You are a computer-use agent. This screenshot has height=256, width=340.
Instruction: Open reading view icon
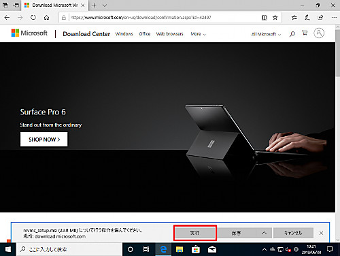pos(265,18)
